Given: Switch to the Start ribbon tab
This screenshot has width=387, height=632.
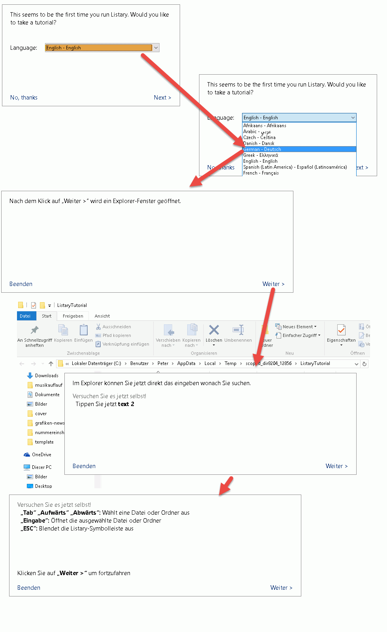Looking at the screenshot, I should point(47,316).
